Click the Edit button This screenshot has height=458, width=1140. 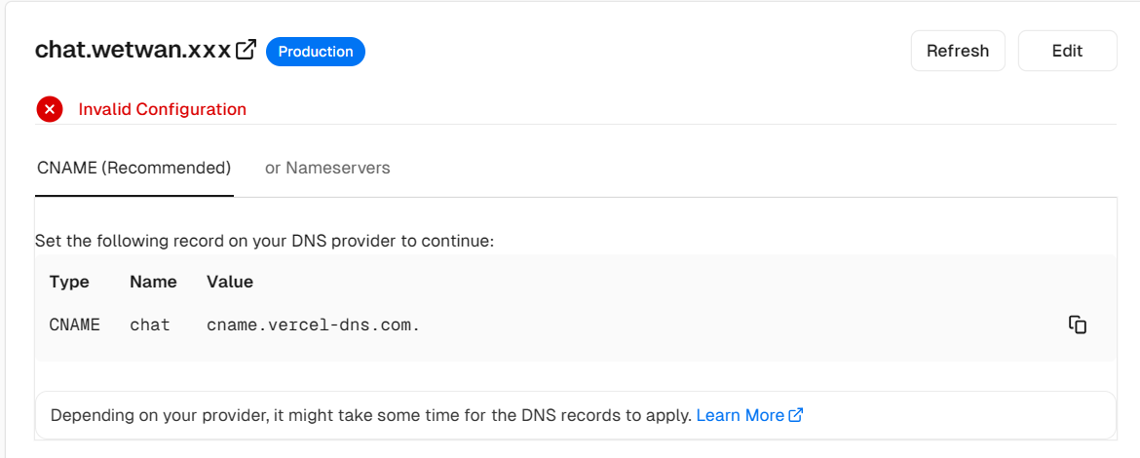[x=1067, y=51]
